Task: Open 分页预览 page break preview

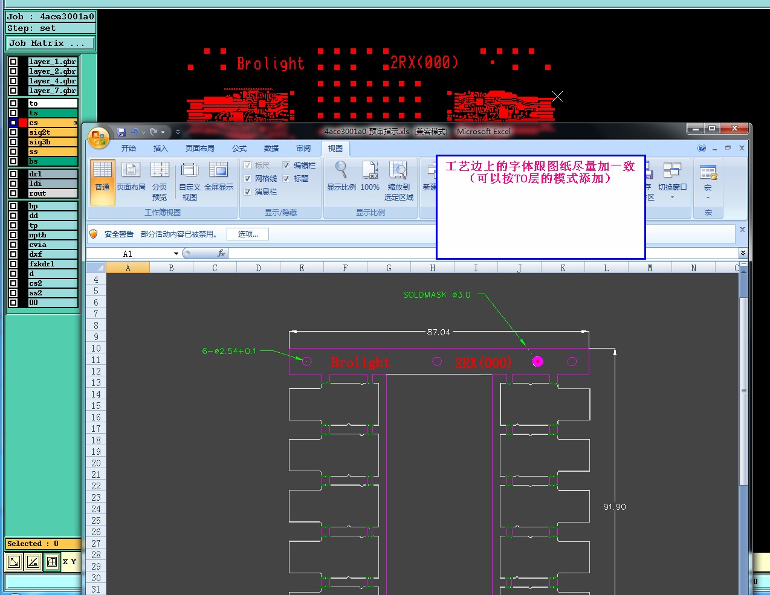Action: pos(160,181)
